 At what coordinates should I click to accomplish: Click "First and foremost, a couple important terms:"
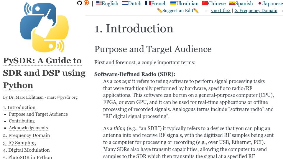click(x=145, y=62)
